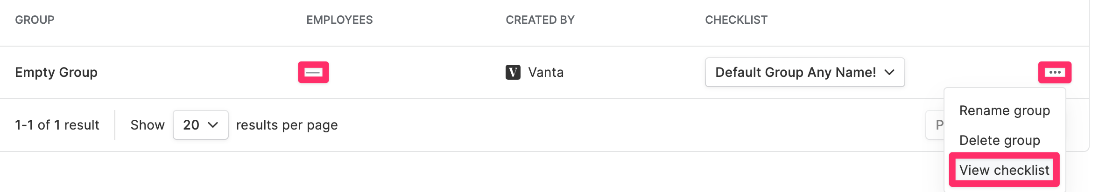Select the View checklist menu entry
Screen dimensions: 1099x192
[1004, 170]
